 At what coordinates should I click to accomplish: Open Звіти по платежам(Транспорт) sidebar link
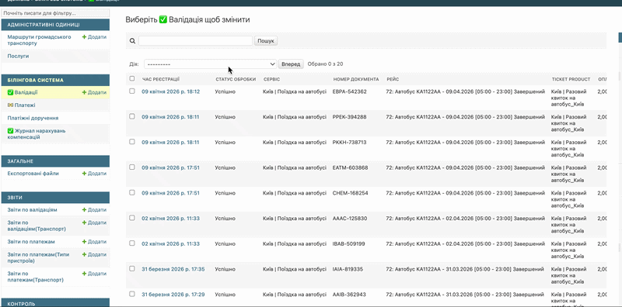click(35, 277)
